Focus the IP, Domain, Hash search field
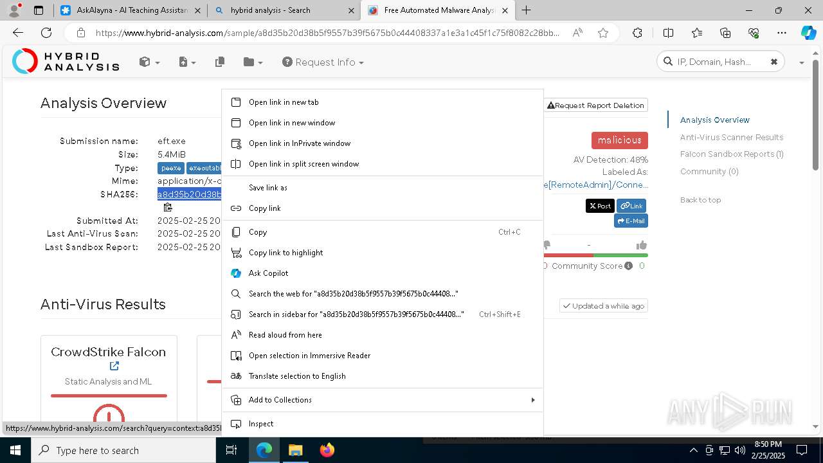This screenshot has width=823, height=463. click(x=719, y=62)
